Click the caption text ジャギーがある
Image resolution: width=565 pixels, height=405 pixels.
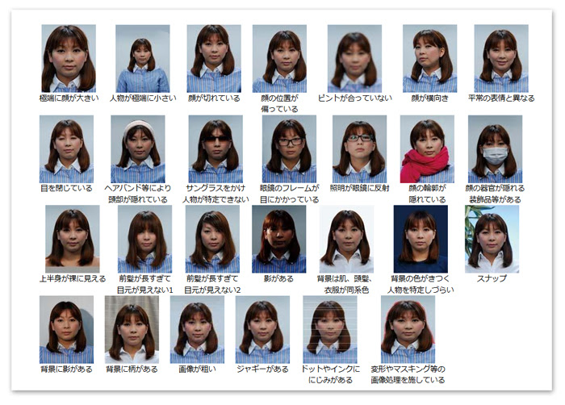(262, 369)
